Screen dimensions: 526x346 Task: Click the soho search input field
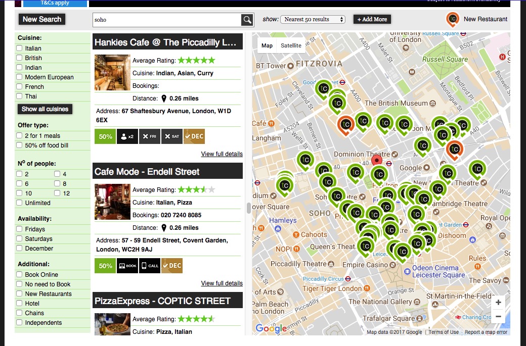167,20
